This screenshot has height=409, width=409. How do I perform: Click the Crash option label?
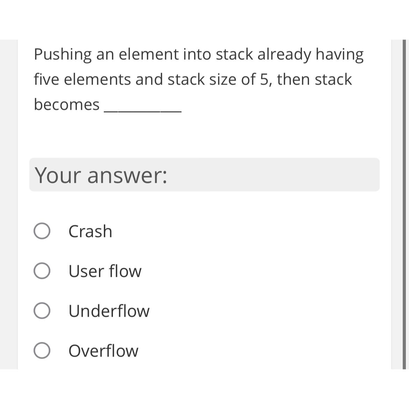click(x=90, y=231)
